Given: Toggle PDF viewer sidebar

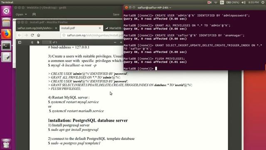Looking at the screenshot, I should click(20, 42).
